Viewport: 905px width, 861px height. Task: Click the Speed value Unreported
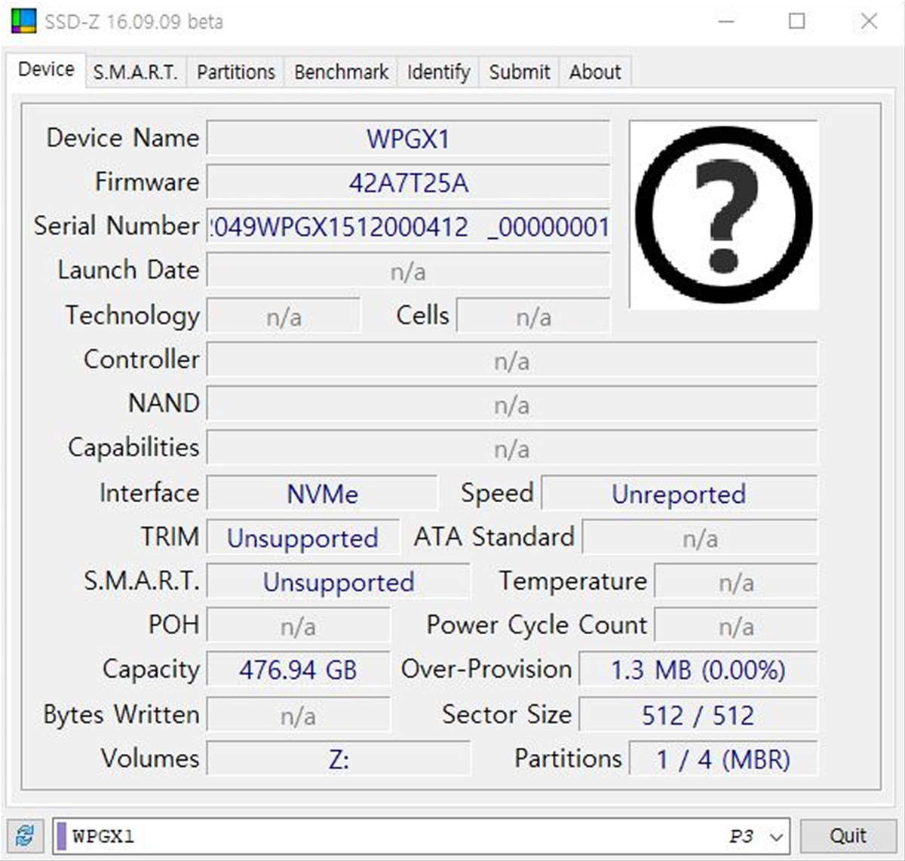click(679, 494)
